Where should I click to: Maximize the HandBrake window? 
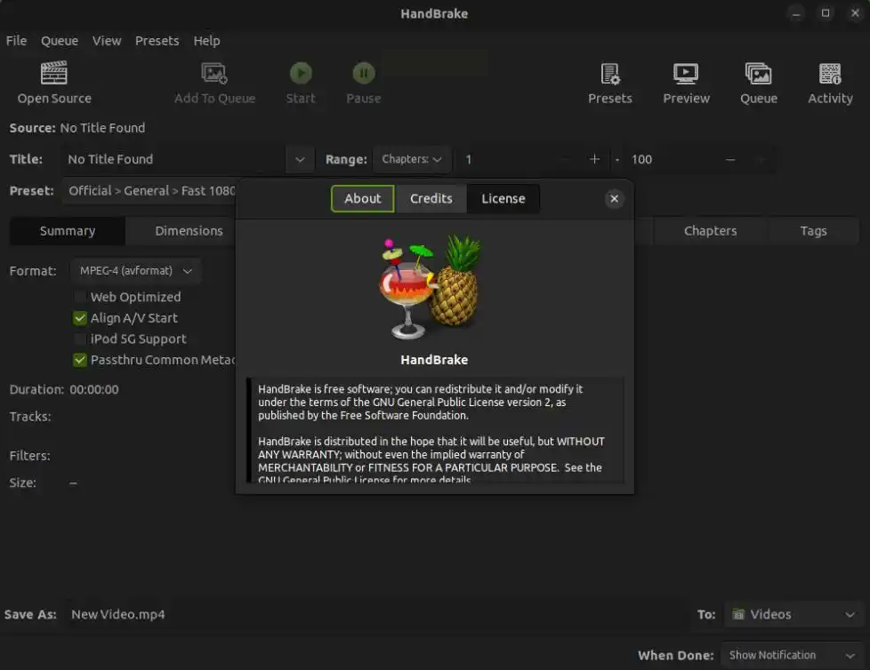tap(826, 13)
